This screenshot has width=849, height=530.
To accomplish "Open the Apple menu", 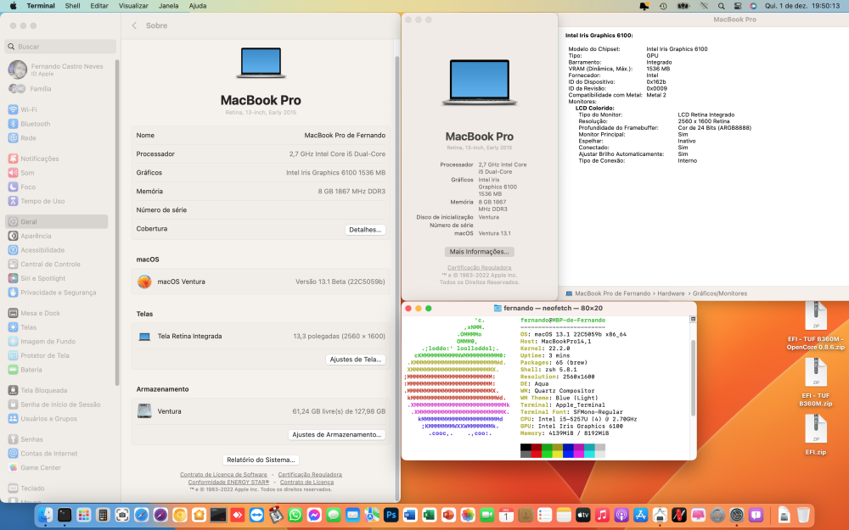I will click(13, 6).
